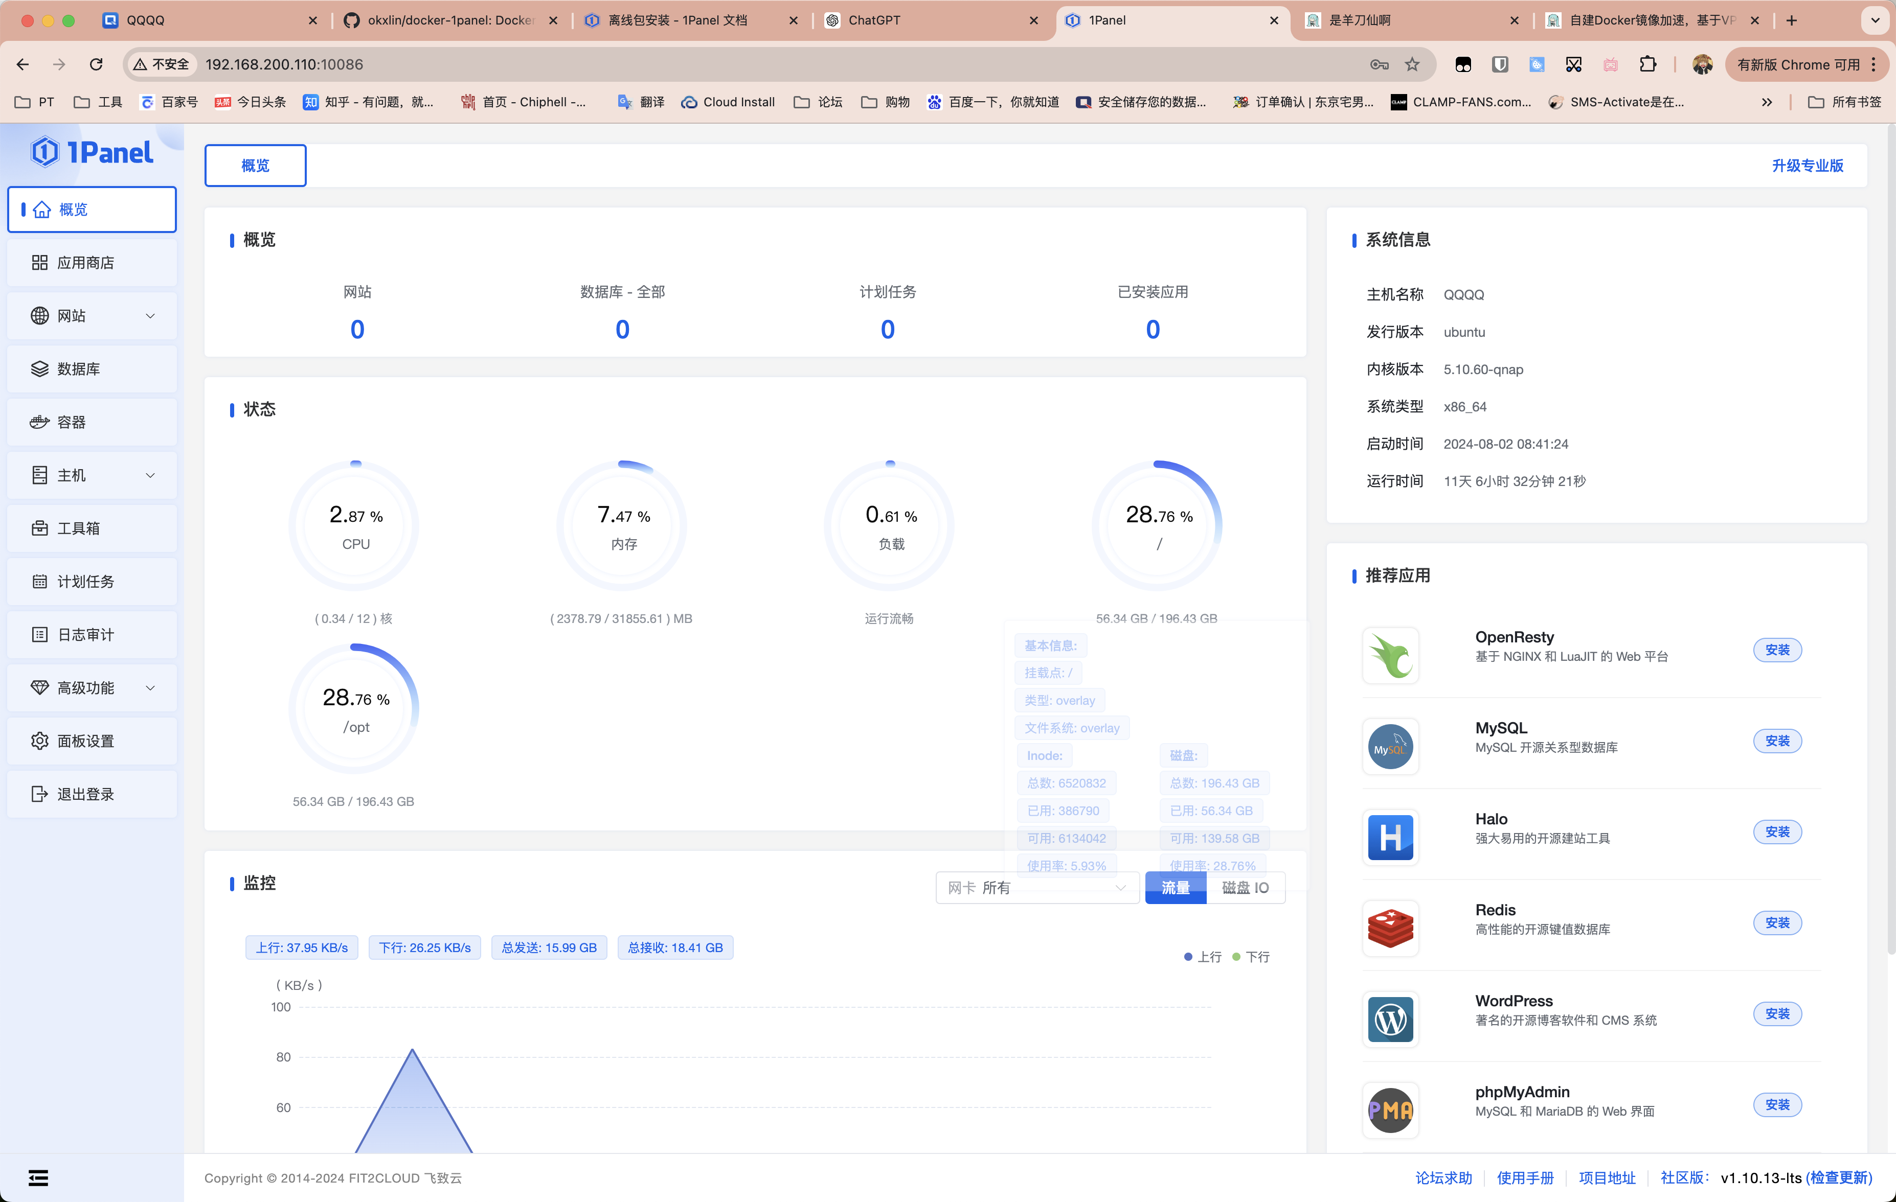Switch monitor to 磁盘 IO

[x=1246, y=888]
